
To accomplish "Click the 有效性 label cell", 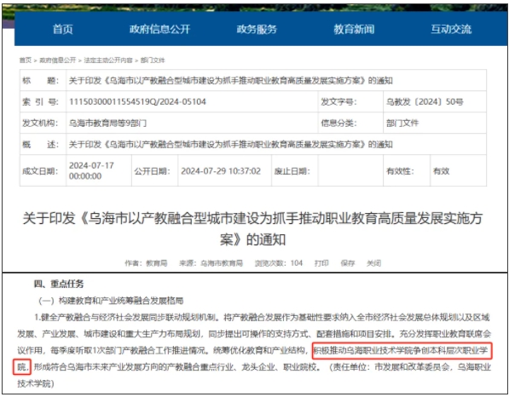I will pos(407,171).
